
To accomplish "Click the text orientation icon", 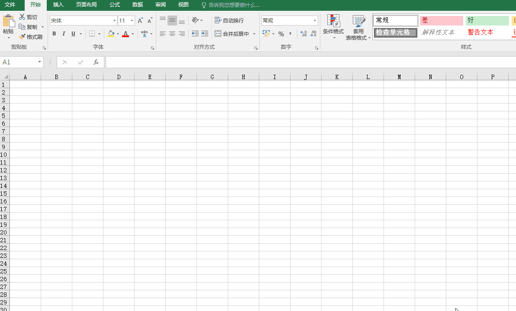I will [x=196, y=20].
